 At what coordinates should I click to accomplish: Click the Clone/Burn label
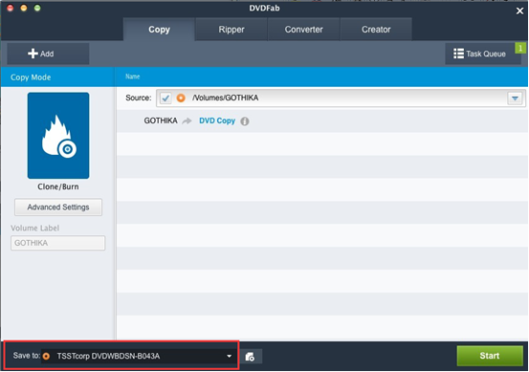coord(58,186)
